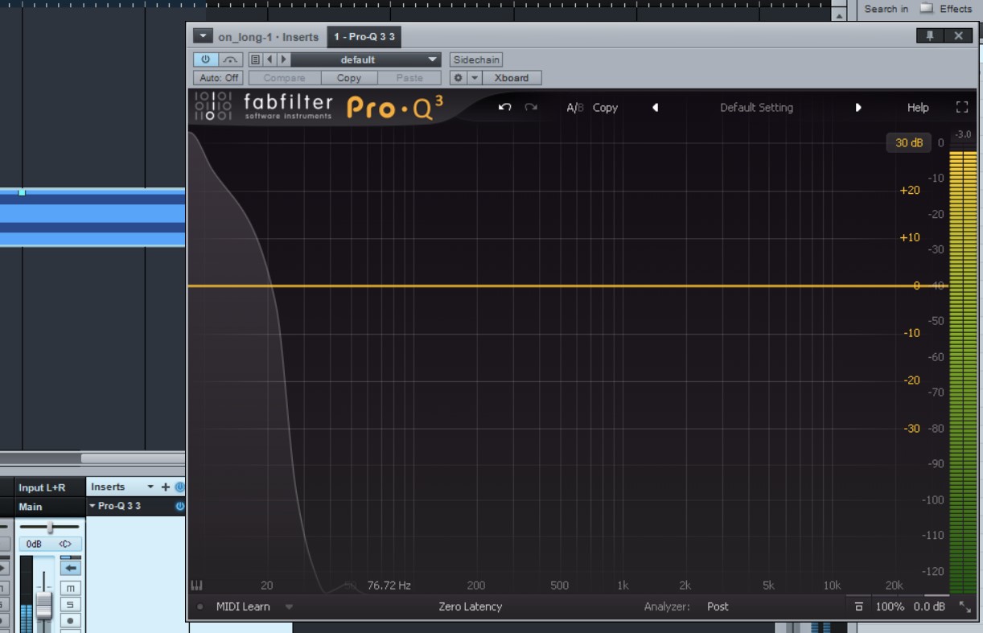This screenshot has height=633, width=983.
Task: Open the preset list icon
Action: (x=255, y=60)
